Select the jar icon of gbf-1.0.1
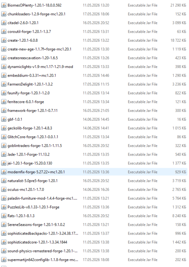189x267 pixels. 4,119
